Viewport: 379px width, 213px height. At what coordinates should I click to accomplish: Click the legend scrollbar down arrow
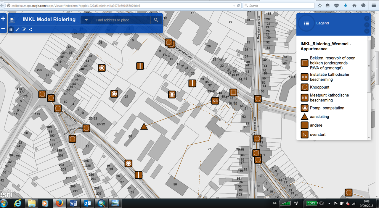click(x=369, y=138)
